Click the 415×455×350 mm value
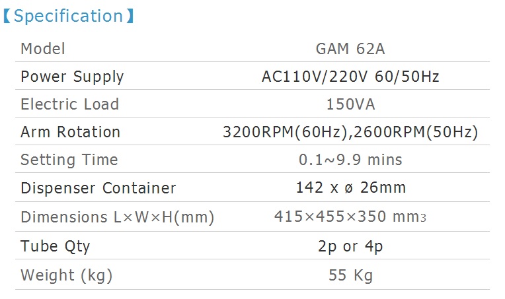The image size is (505, 299). [350, 216]
